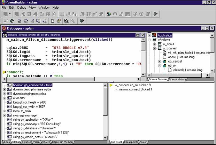Viewport: 216px width, 145px height.
Task: Switch to the Watch tab
Action: [x=144, y=142]
